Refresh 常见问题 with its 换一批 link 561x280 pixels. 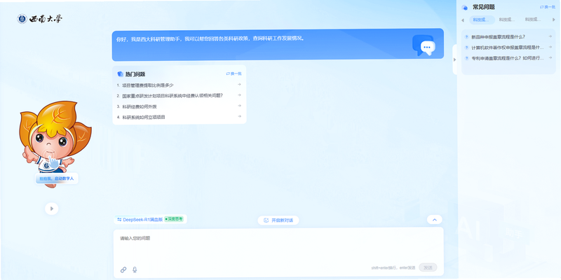point(548,7)
